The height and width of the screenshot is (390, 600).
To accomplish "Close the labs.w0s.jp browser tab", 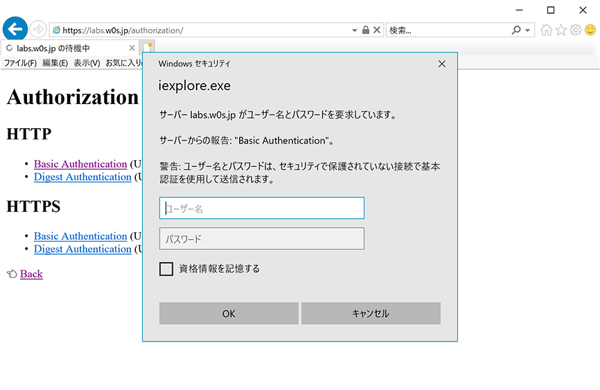I will point(132,48).
